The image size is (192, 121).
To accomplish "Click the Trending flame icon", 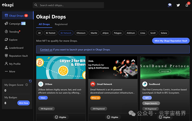I will 6,32.
